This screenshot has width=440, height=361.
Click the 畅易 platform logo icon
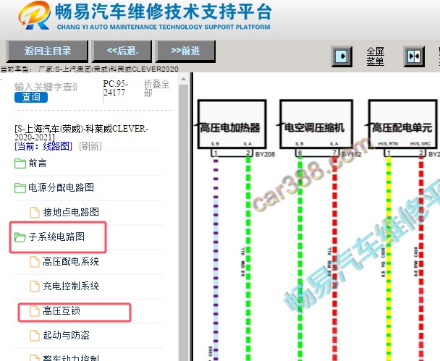34,15
